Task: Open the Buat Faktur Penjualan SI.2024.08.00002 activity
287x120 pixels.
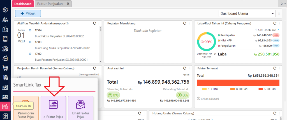Action: pos(59,36)
